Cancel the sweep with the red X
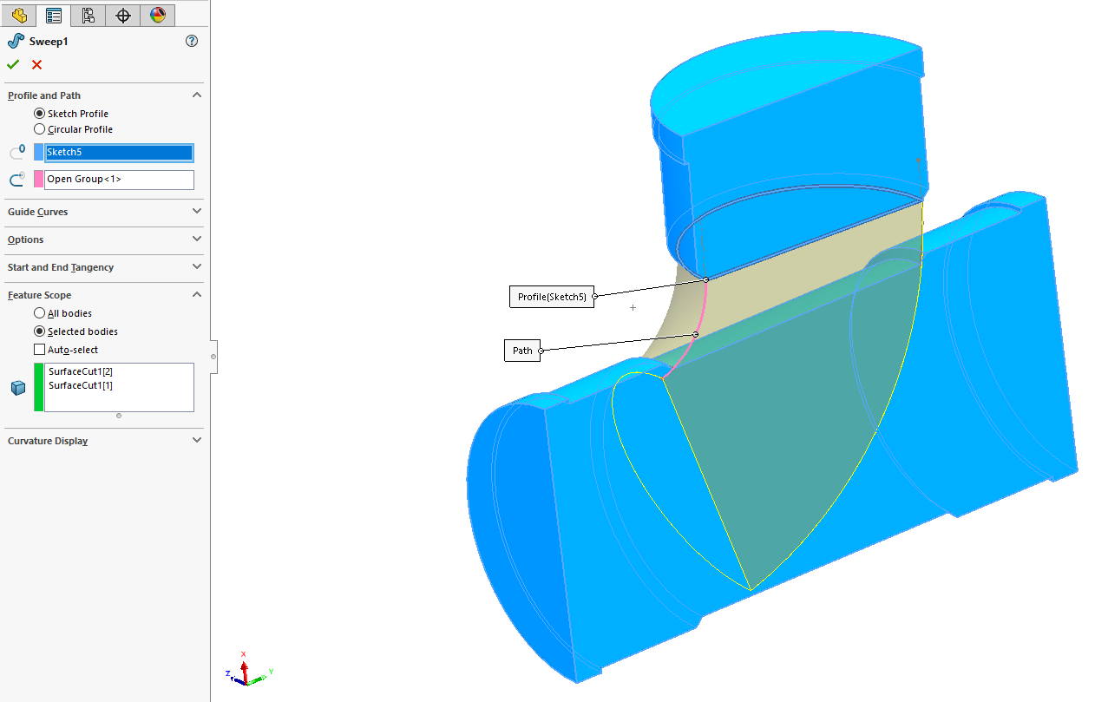1108x702 pixels. tap(36, 64)
